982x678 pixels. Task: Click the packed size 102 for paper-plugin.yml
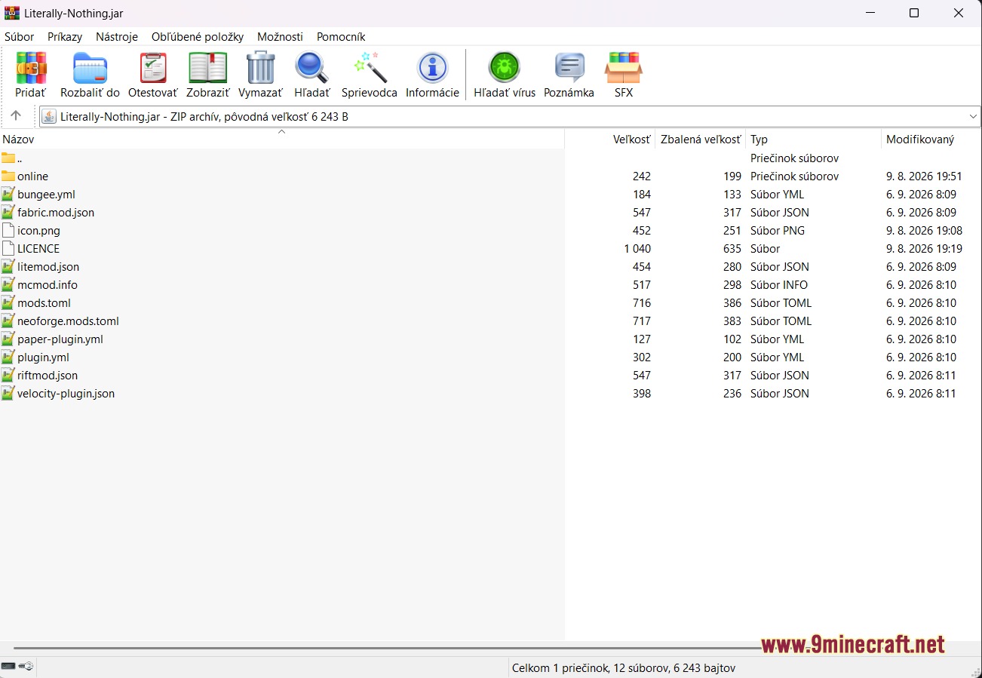point(732,339)
